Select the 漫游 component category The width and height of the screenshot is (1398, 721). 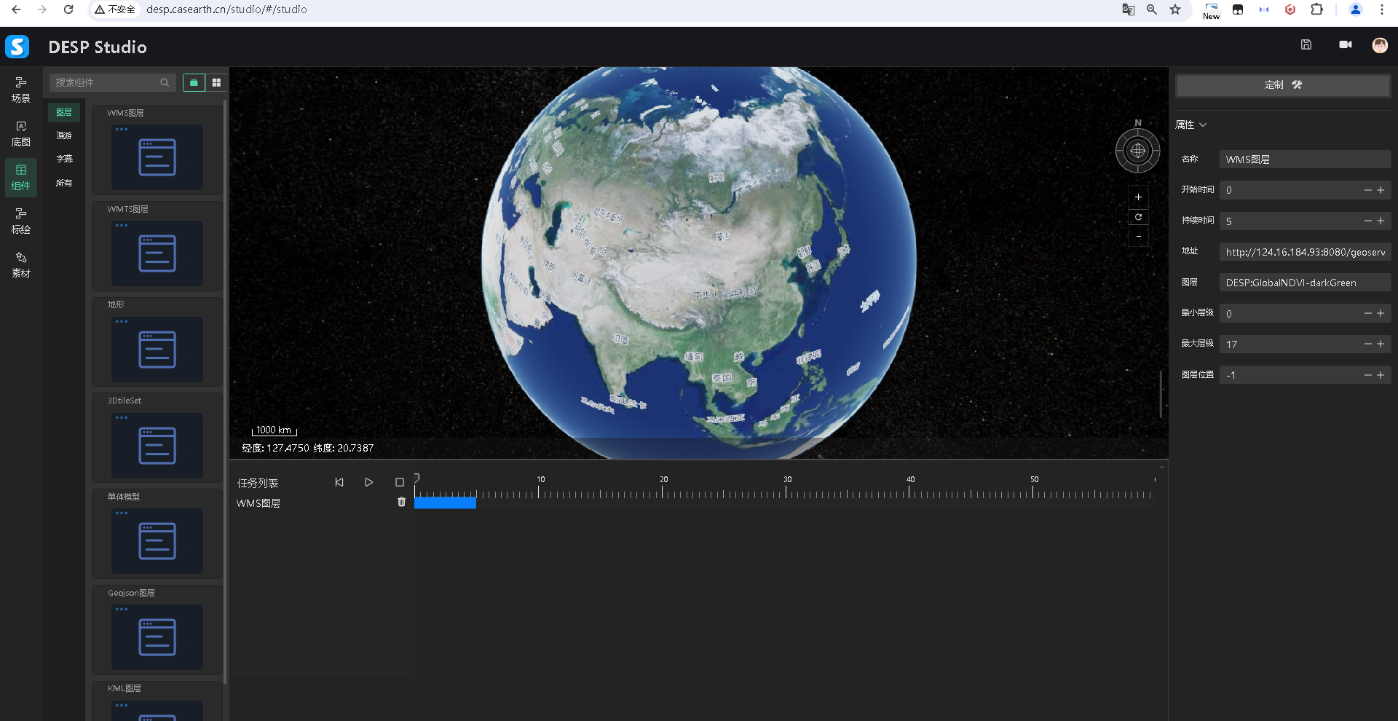click(x=64, y=135)
